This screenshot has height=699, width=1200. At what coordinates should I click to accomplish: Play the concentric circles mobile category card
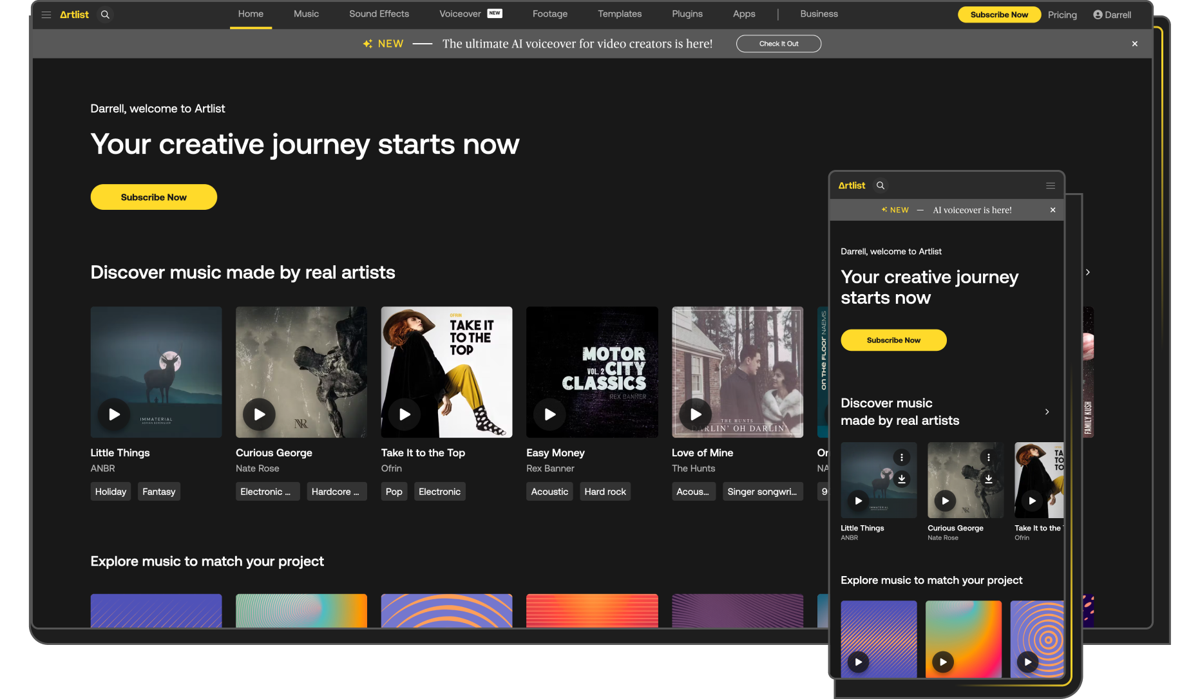(1028, 662)
